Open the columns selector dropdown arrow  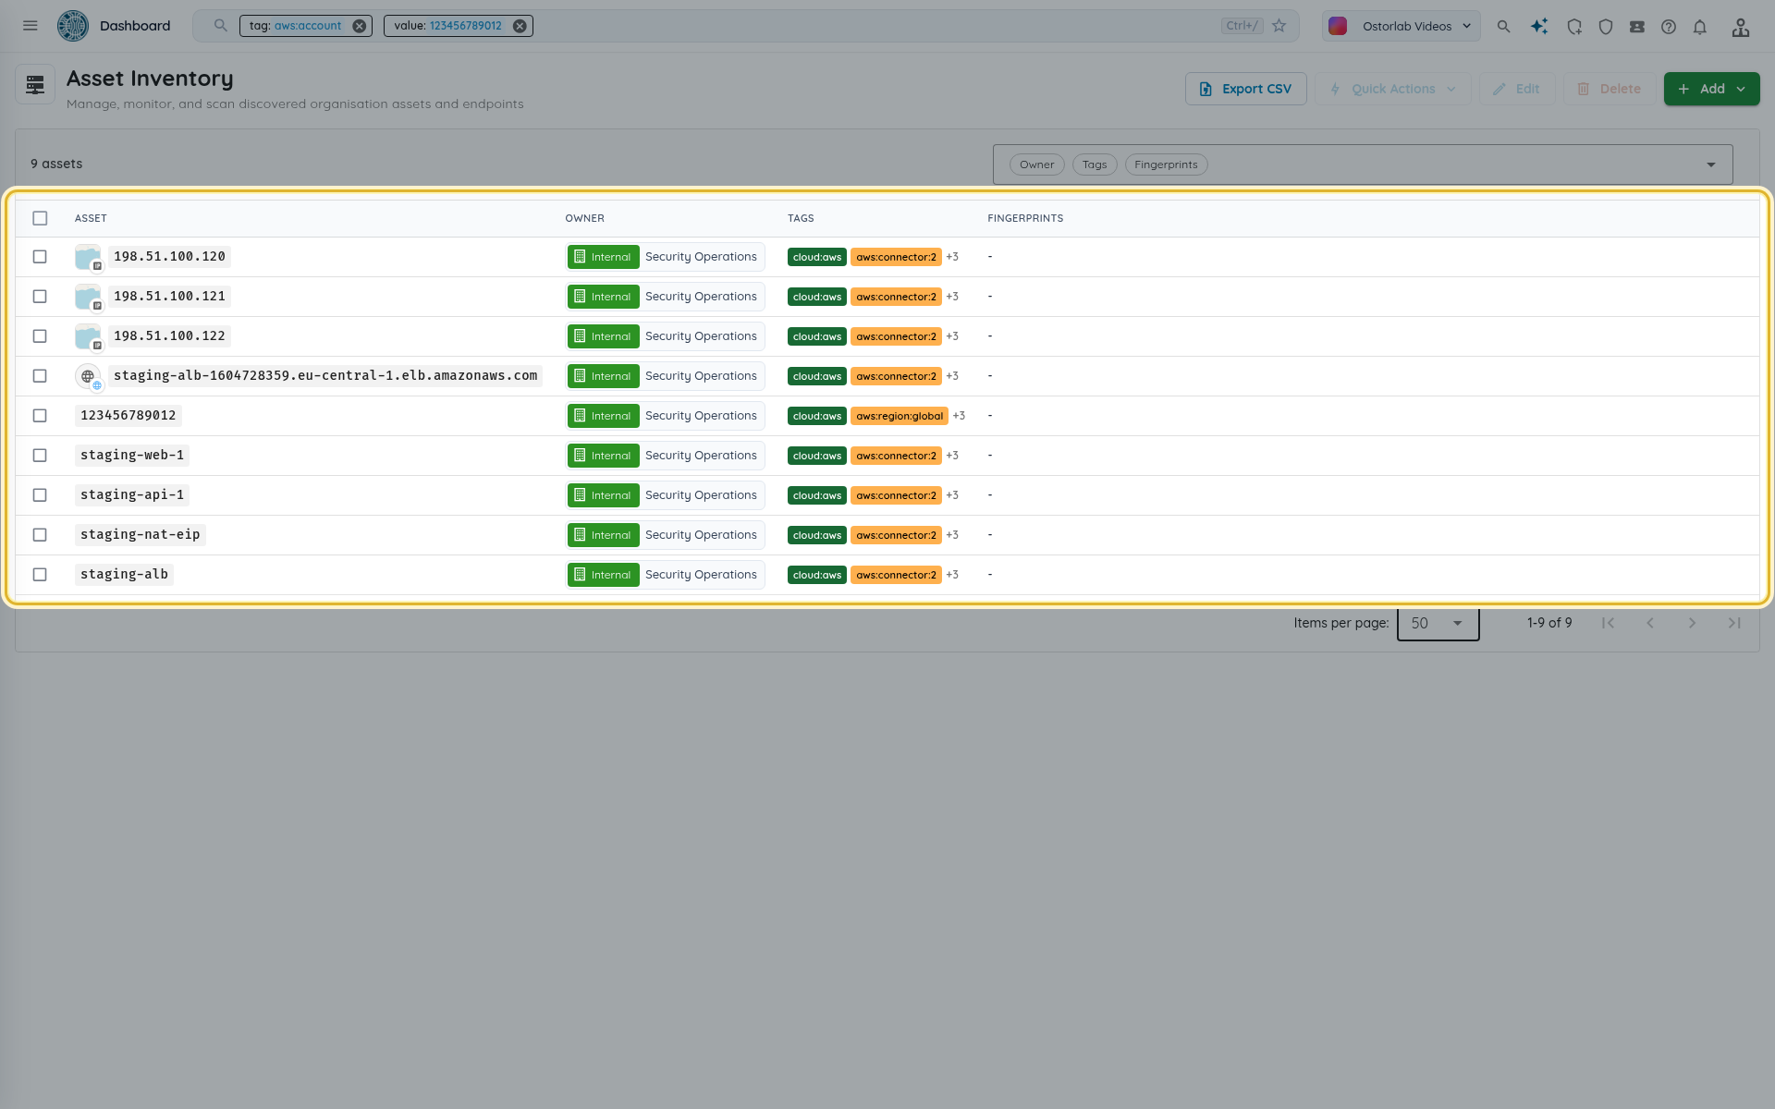click(x=1711, y=165)
